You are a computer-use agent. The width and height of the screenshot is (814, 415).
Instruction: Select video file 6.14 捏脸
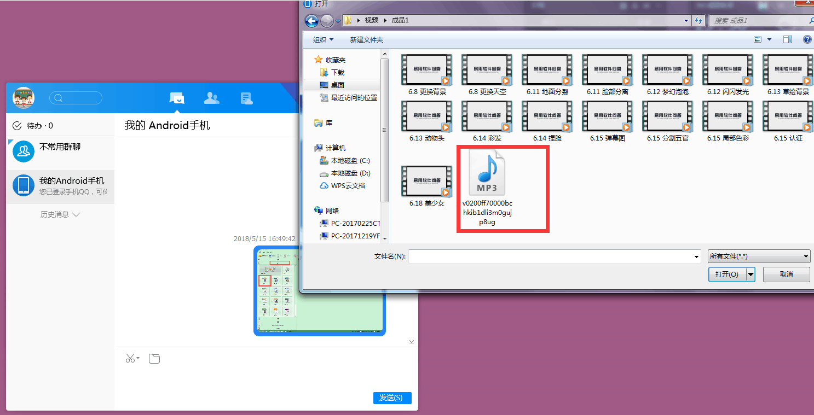pos(547,121)
